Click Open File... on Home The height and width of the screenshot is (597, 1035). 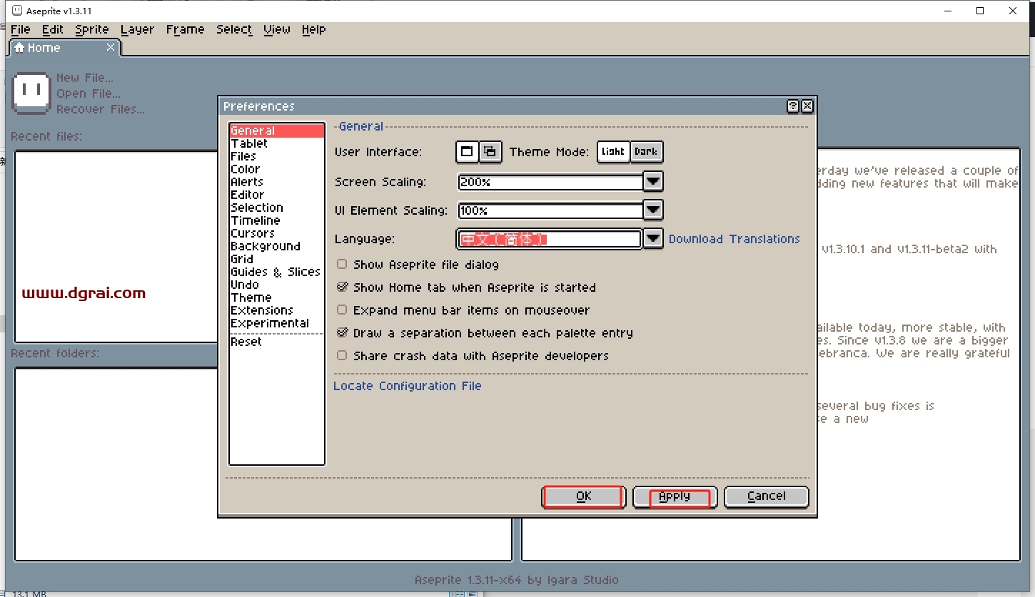89,93
